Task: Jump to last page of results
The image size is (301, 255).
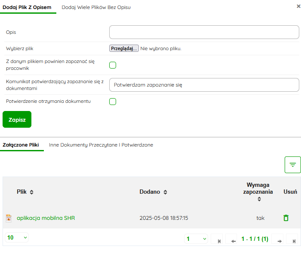Action: coord(293,239)
